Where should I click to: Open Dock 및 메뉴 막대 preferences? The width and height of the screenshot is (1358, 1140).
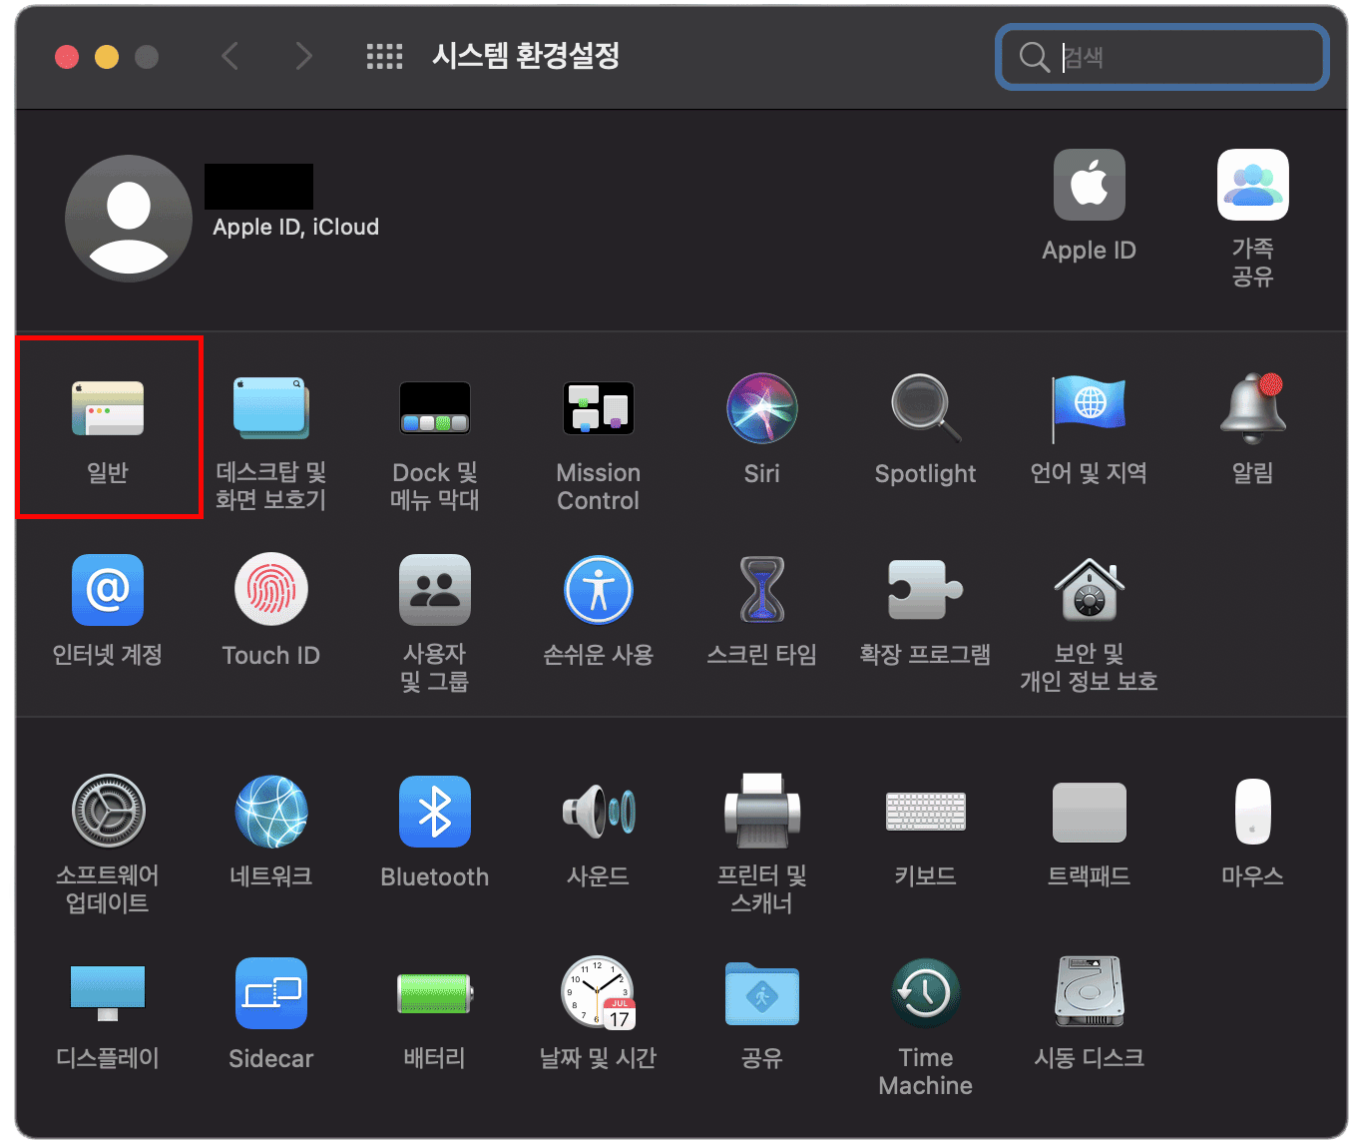[x=434, y=408]
